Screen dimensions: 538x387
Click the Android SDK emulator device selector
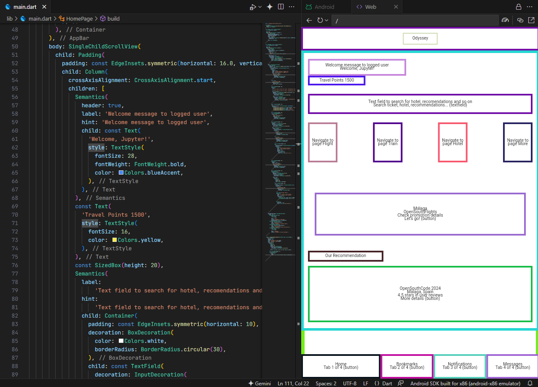pyautogui.click(x=466, y=383)
